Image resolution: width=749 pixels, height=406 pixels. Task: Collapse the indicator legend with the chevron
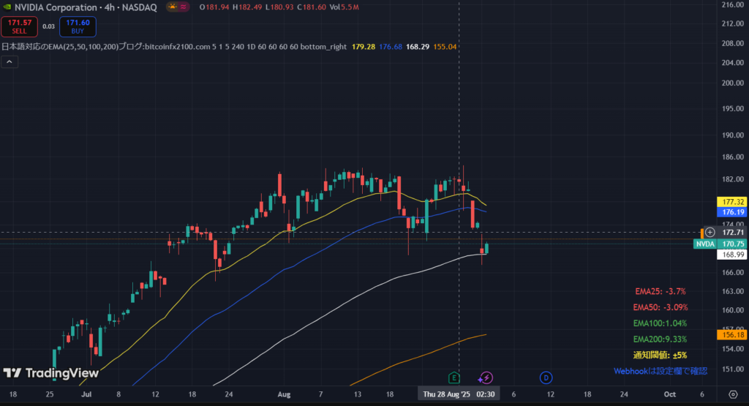click(10, 61)
